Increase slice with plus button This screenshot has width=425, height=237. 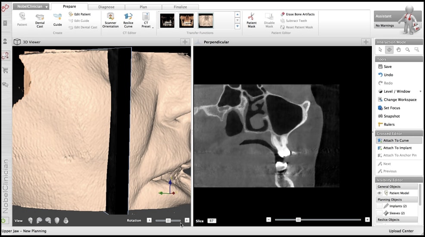point(367,219)
